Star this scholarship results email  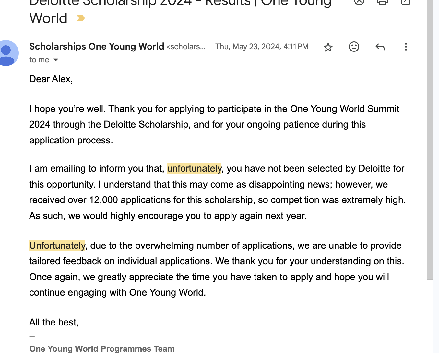[328, 47]
